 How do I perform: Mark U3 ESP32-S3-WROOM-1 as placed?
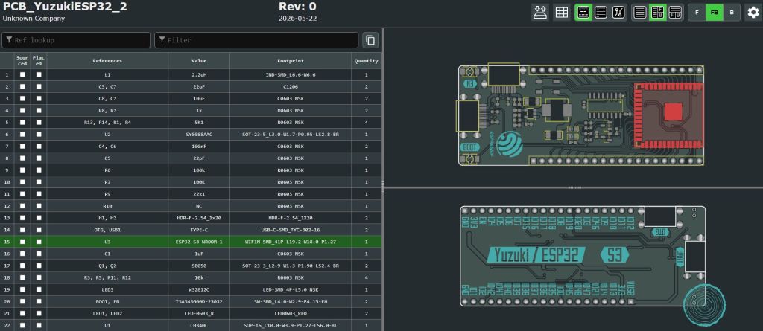tap(39, 242)
